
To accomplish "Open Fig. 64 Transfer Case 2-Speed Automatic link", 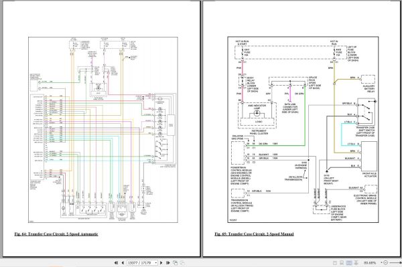I will pos(56,234).
